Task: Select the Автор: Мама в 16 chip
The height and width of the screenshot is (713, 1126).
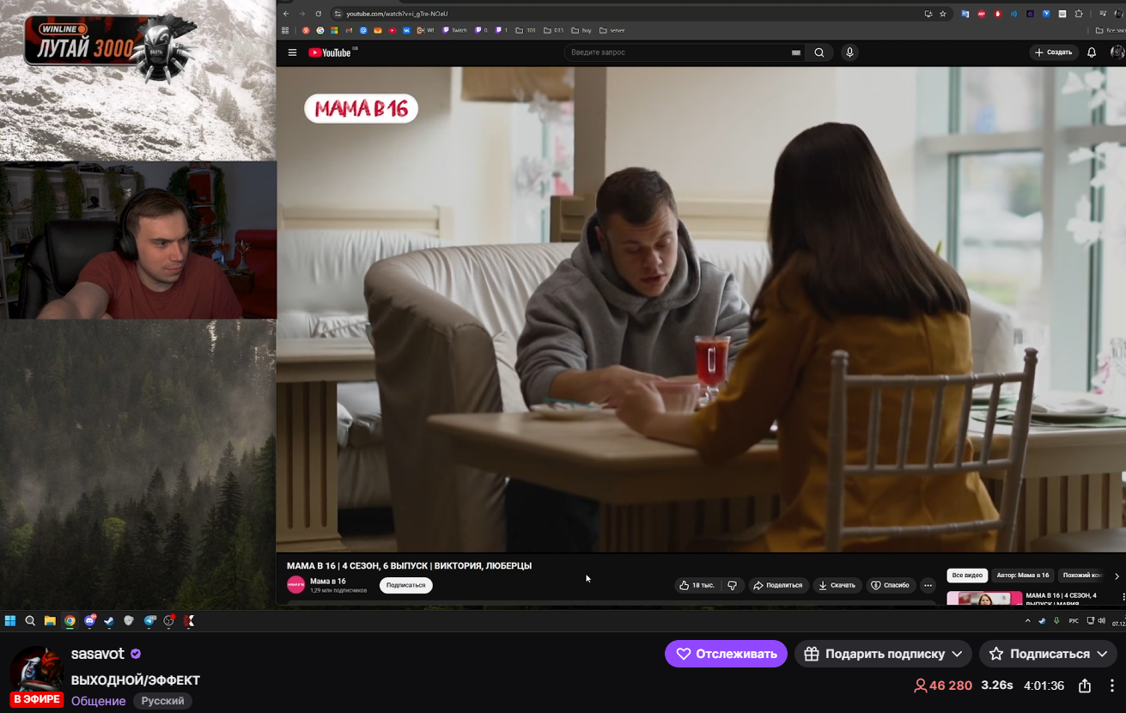Action: point(1023,575)
